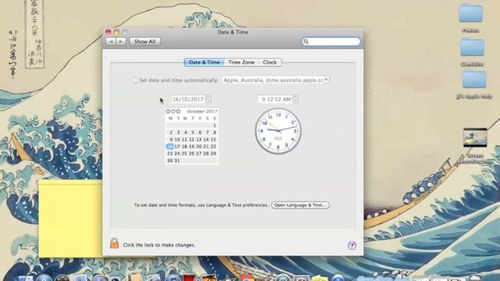Click the yellow sticky note

pos(70,219)
